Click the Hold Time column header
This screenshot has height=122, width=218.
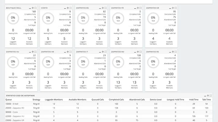tap(194, 99)
